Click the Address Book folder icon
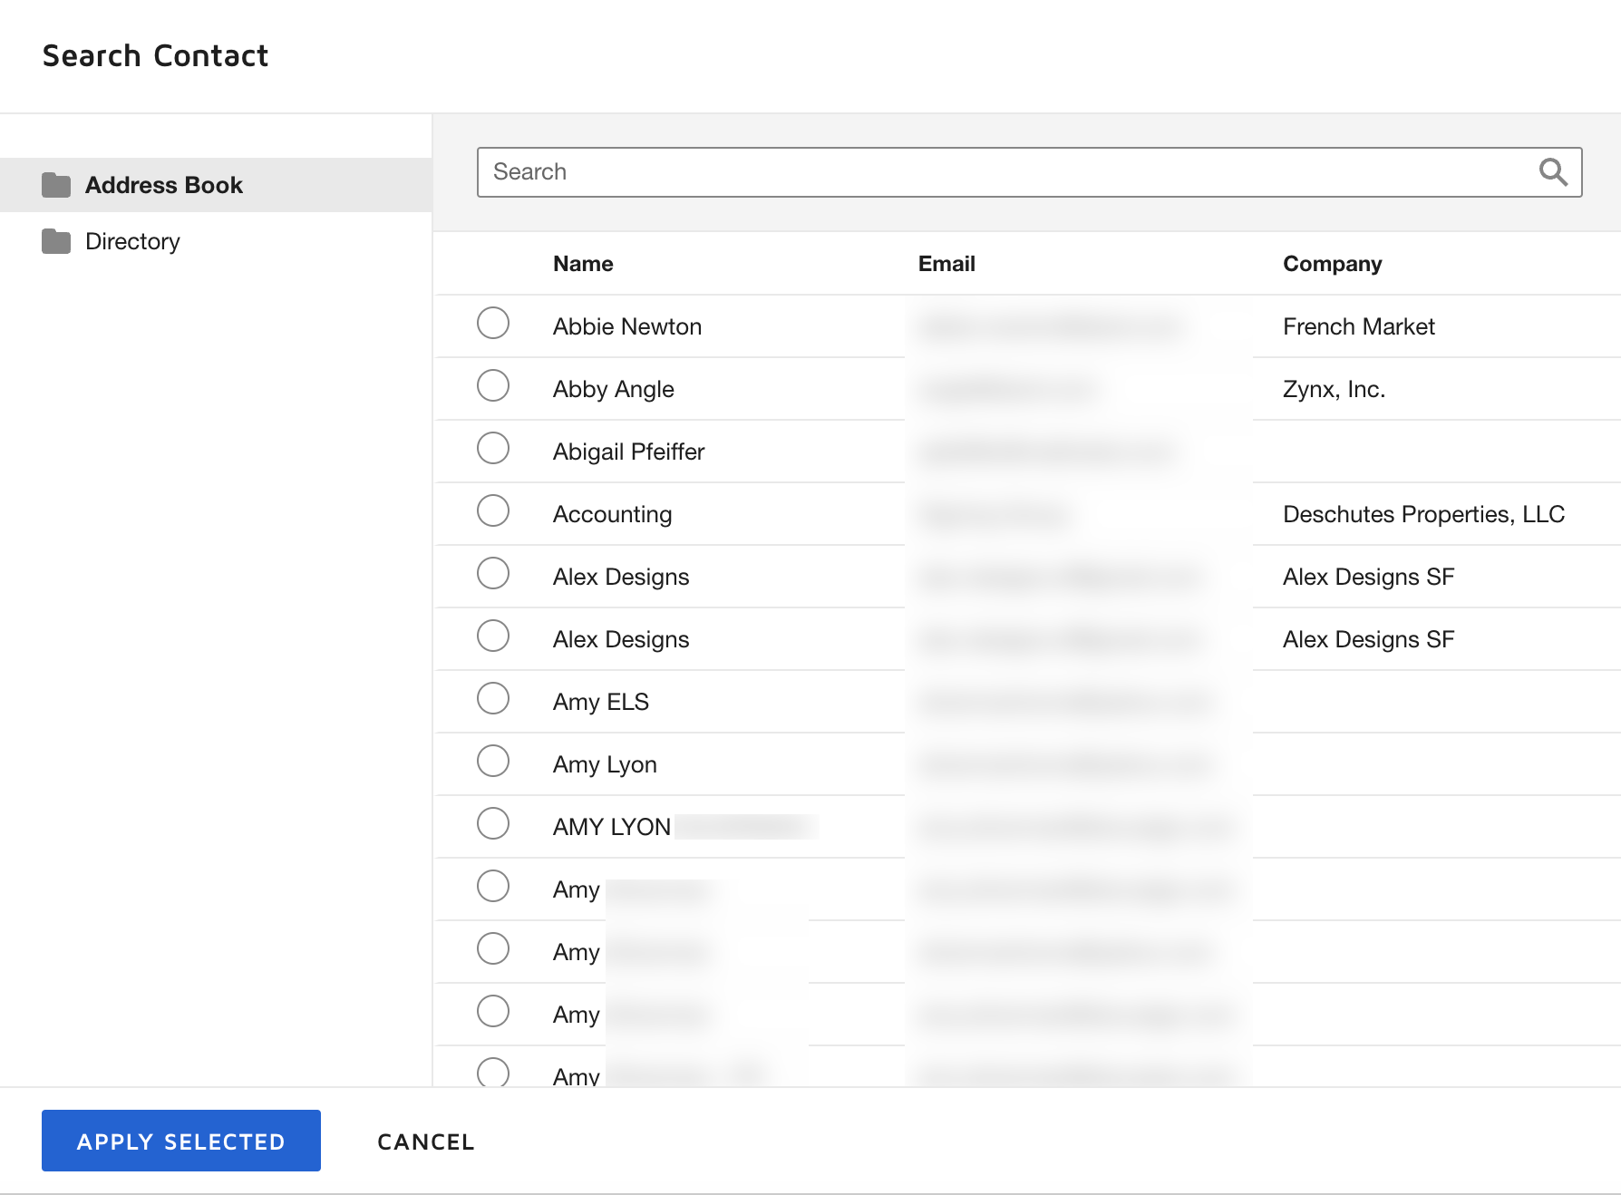The width and height of the screenshot is (1621, 1195). [x=56, y=184]
